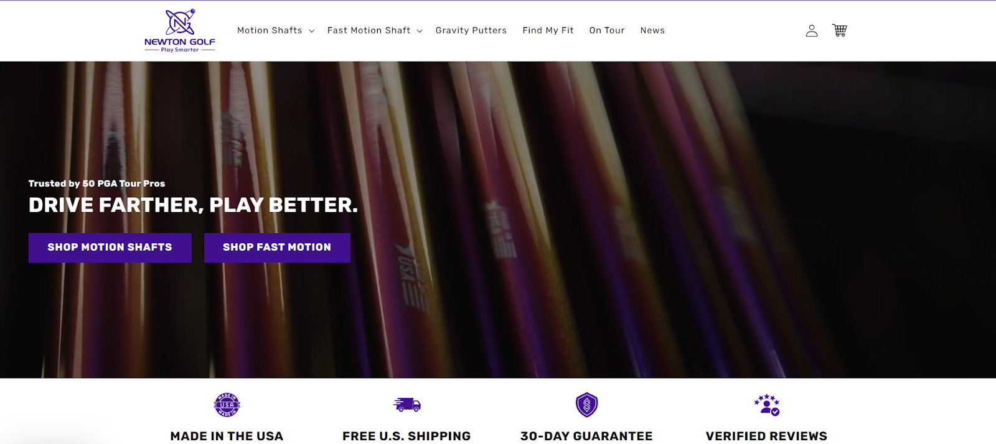Viewport: 996px width, 444px height.
Task: Navigate to On Tour page
Action: pyautogui.click(x=607, y=30)
